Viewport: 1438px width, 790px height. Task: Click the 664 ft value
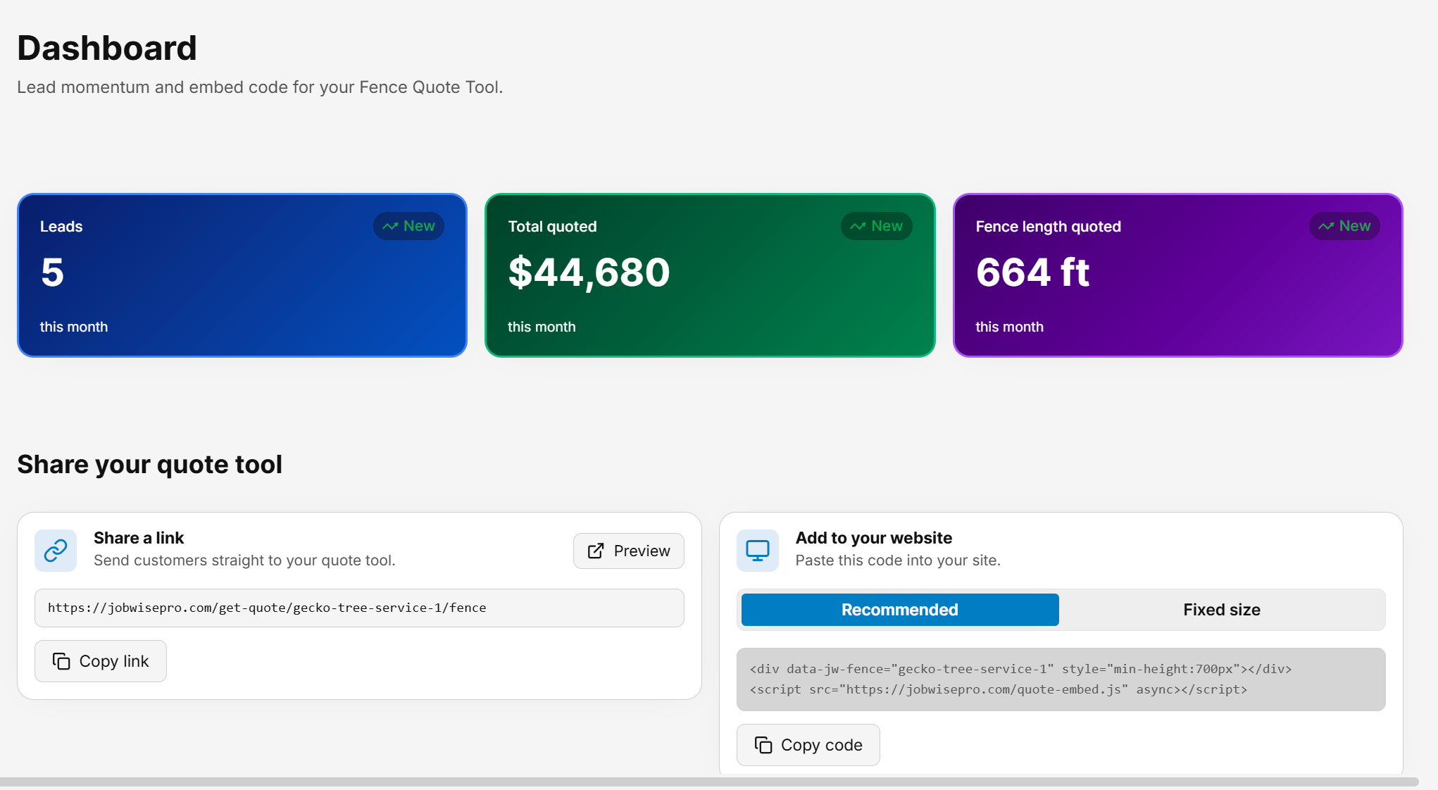(1032, 272)
